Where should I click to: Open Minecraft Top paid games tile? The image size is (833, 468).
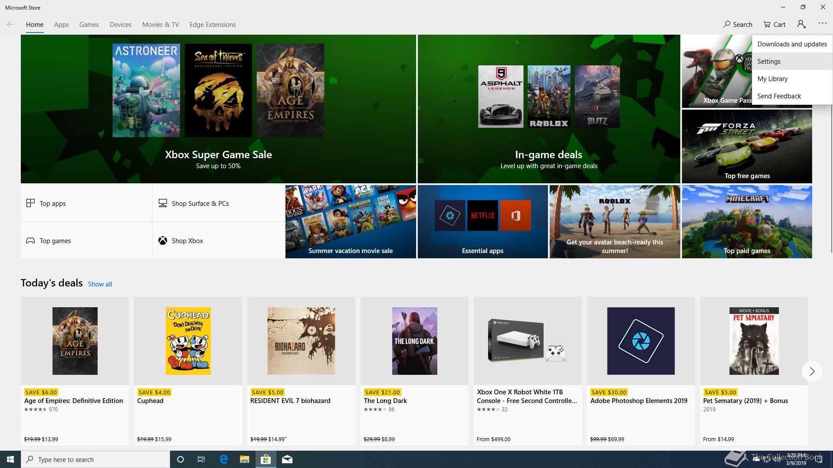point(747,221)
